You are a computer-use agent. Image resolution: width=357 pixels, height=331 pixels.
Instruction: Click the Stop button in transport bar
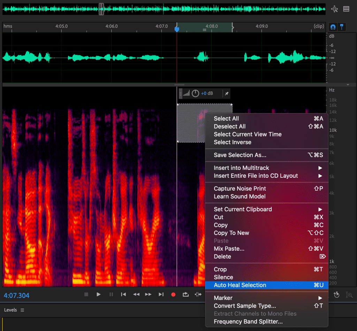tap(86, 294)
